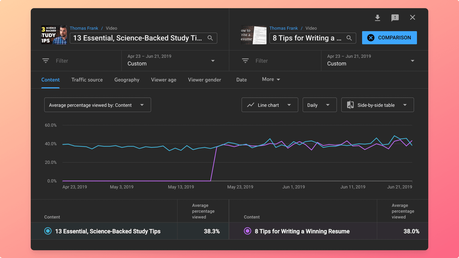The image size is (459, 258).
Task: Switch to the Geography tab
Action: pos(127,80)
